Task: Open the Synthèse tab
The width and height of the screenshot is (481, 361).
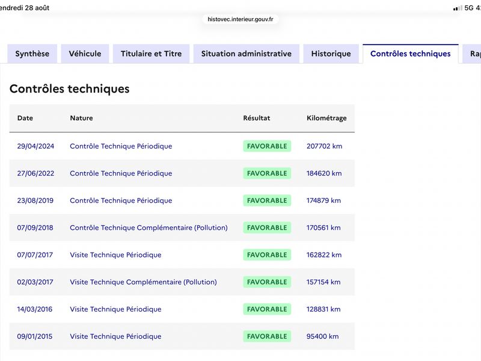Action: coord(32,54)
